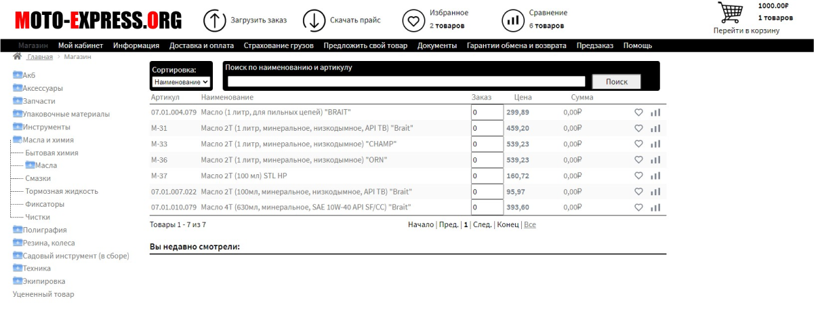The width and height of the screenshot is (814, 326).
Task: Open Предзаказ menu item
Action: pos(595,45)
